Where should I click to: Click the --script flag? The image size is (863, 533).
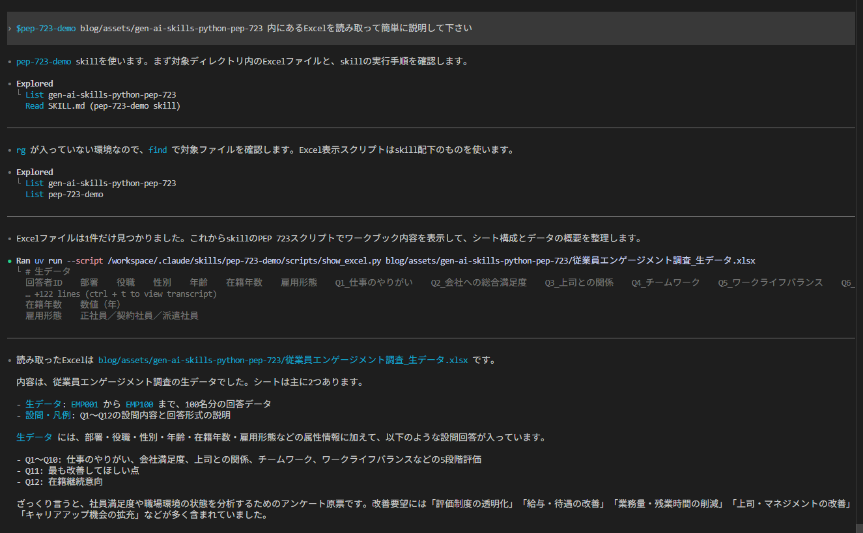[85, 260]
